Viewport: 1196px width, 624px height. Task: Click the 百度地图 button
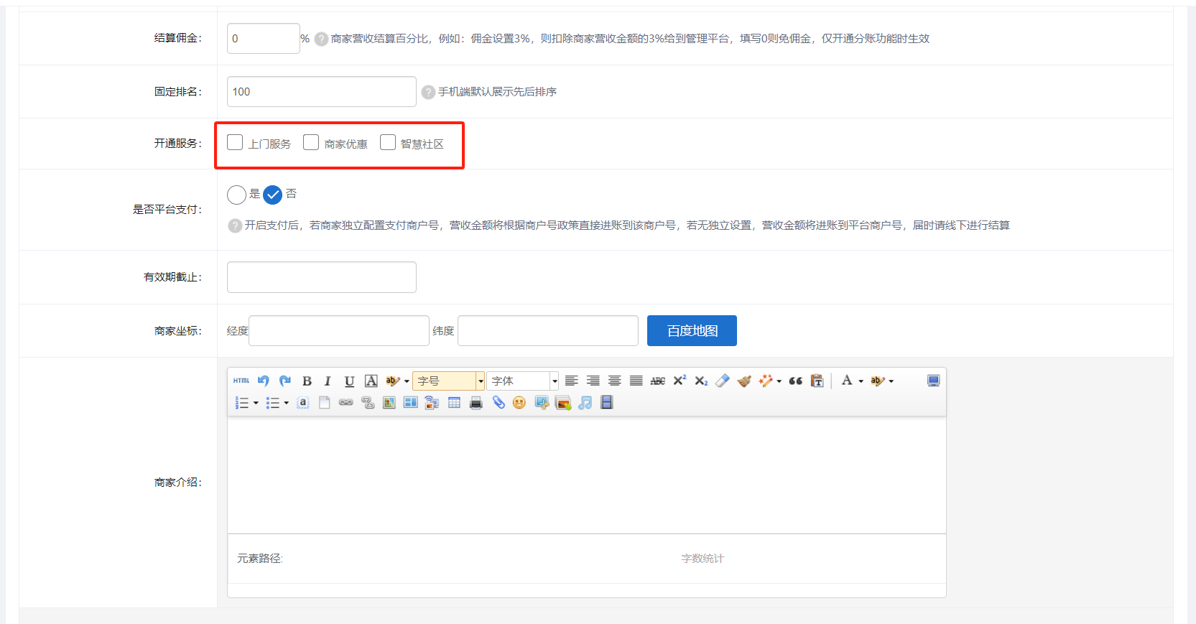click(x=692, y=330)
